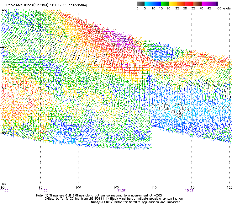Click the magenta-purple 40-50 knots legend swatch

210,4
